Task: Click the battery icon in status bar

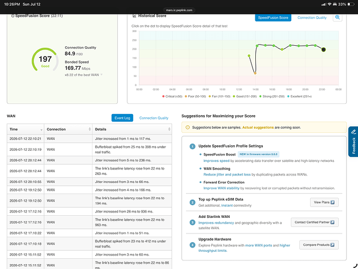Action: pos(350,4)
